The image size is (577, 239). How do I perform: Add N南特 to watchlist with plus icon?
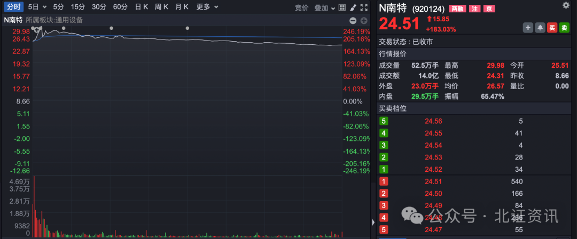coord(527,28)
